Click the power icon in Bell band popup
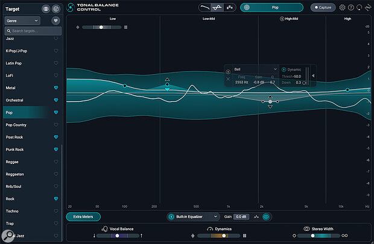The height and width of the screenshot is (244, 374). pos(228,72)
